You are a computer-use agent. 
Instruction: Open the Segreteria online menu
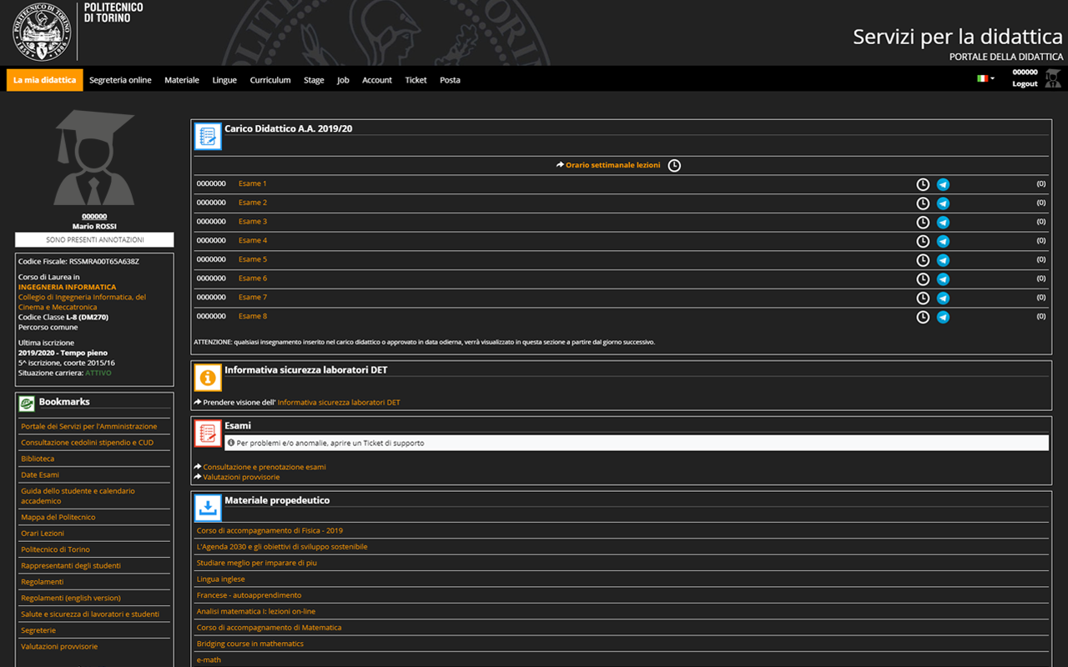pyautogui.click(x=120, y=80)
